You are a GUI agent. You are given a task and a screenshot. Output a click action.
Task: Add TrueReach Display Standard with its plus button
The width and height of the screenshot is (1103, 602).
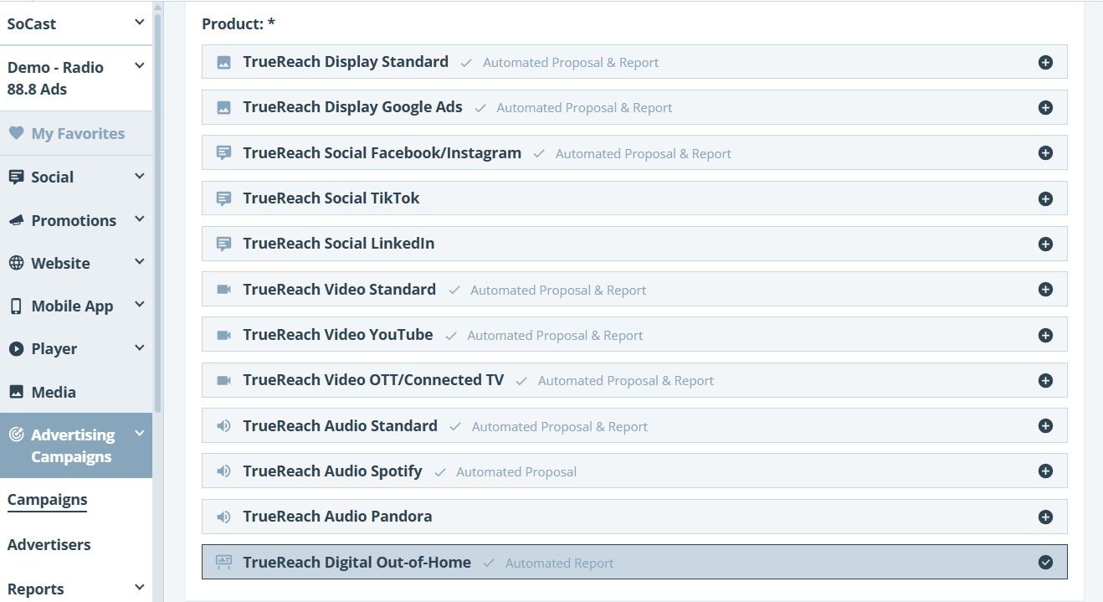point(1045,62)
